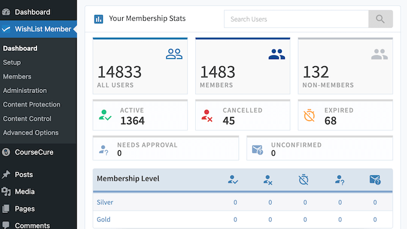The height and width of the screenshot is (229, 407).
Task: Click the Pages sidebar icon
Action: click(x=6, y=209)
